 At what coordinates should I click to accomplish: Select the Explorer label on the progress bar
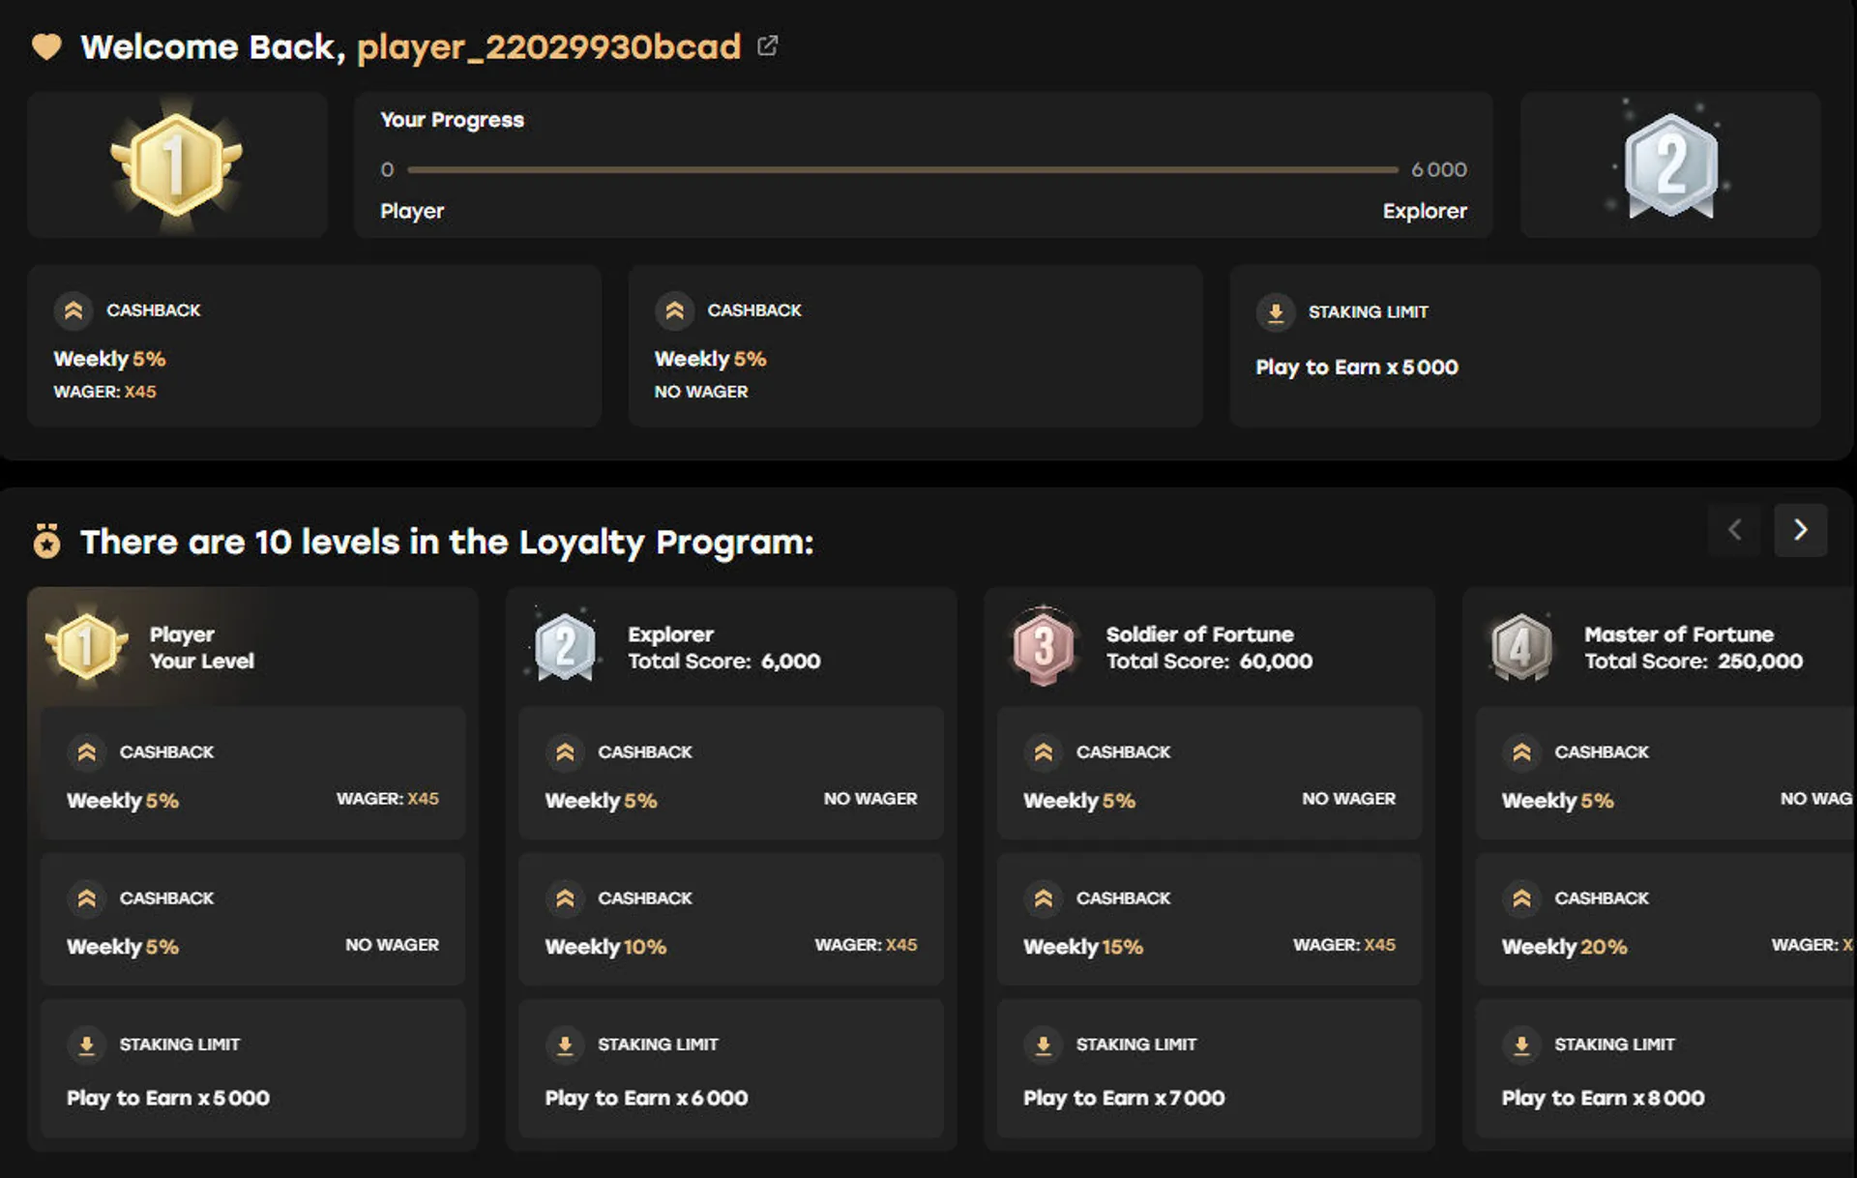[x=1425, y=211]
